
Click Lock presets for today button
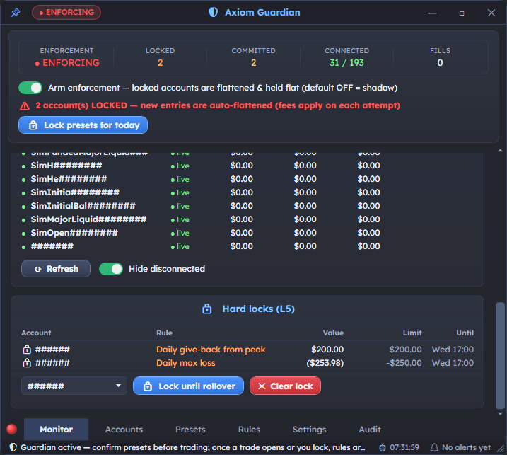(x=83, y=125)
